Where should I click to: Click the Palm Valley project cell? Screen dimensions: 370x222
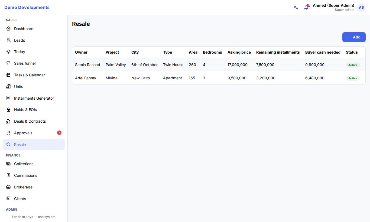click(x=116, y=65)
